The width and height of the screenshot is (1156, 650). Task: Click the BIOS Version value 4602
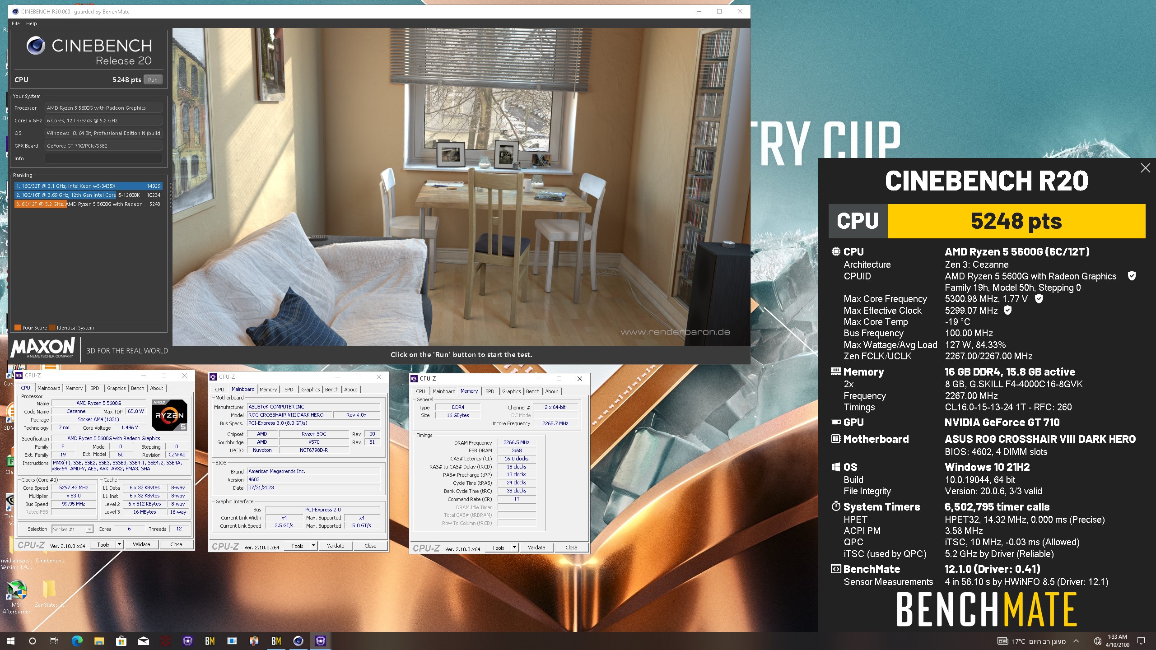pos(314,479)
